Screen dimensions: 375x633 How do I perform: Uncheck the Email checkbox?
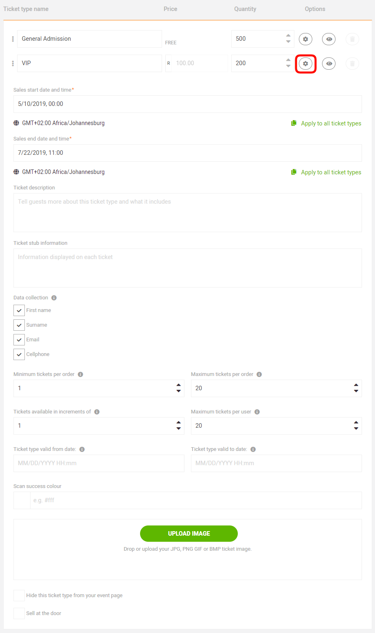coord(19,339)
